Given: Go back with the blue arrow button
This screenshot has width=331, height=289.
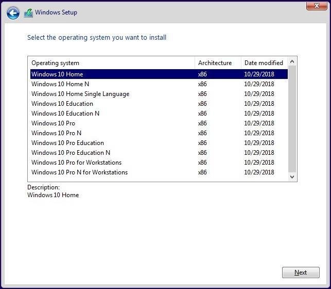Looking at the screenshot, I should tap(13, 13).
